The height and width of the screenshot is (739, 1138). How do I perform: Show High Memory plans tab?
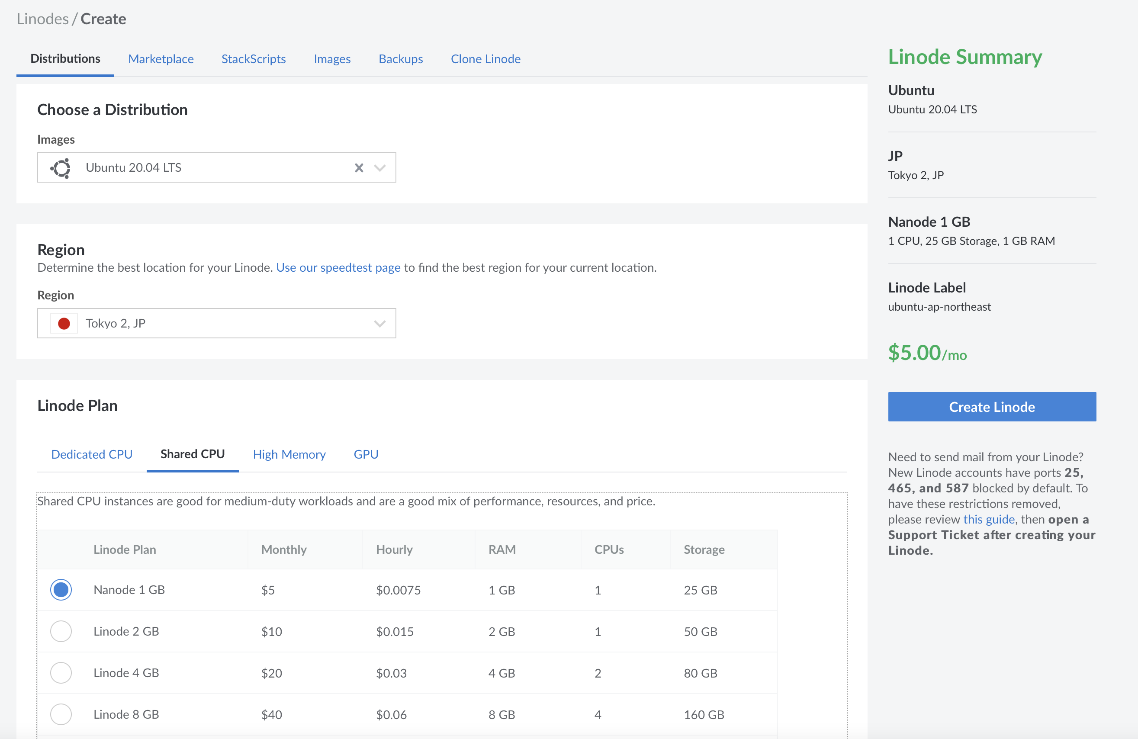coord(289,454)
